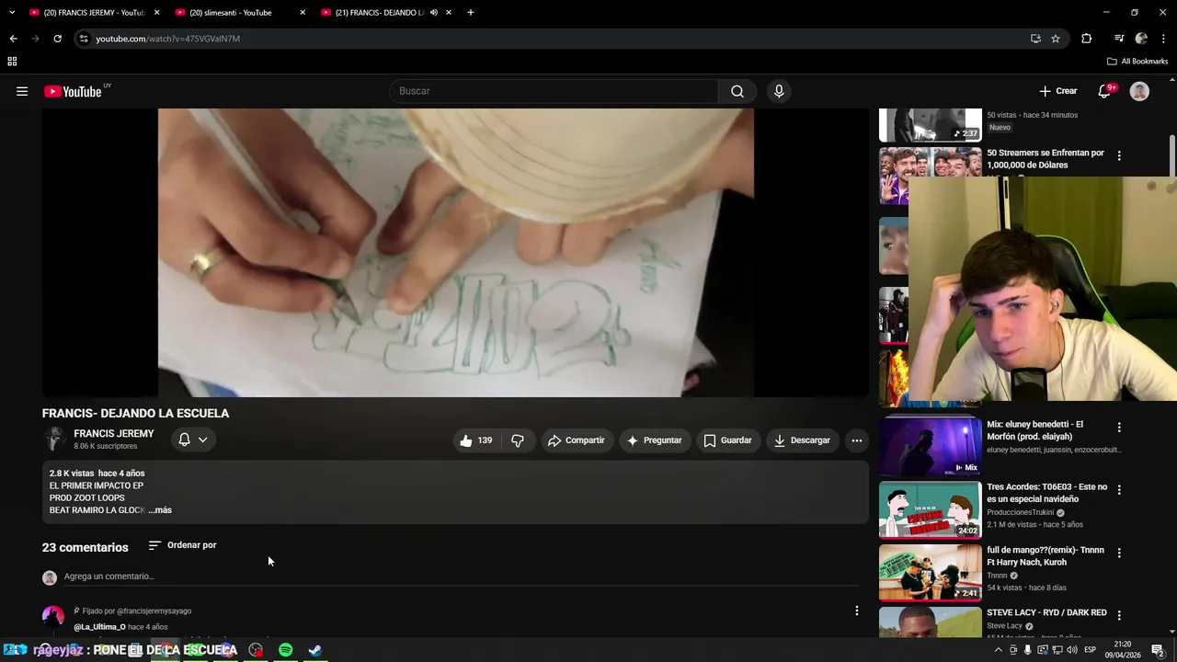This screenshot has height=662, width=1177.
Task: Open the notifications bell in the header
Action: (x=1106, y=91)
